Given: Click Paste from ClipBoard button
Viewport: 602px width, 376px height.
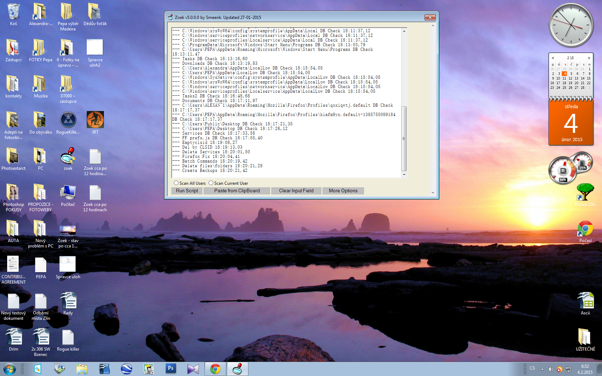Looking at the screenshot, I should [x=237, y=191].
